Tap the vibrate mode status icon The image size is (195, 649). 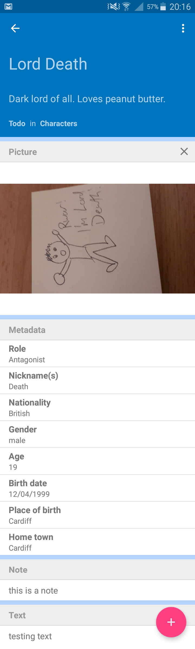(113, 7)
